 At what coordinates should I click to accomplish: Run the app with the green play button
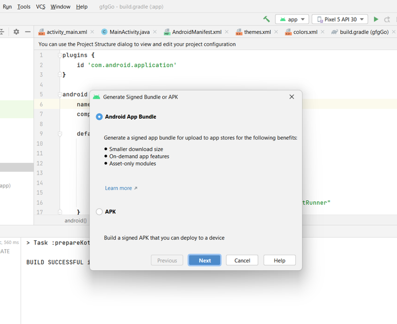(376, 19)
